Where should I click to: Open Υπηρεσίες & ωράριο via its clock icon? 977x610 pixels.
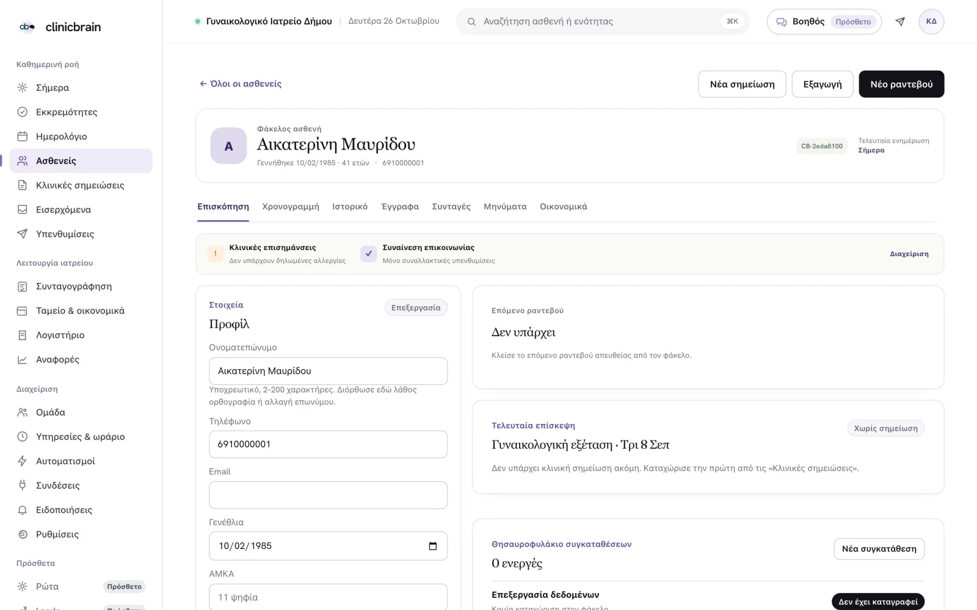[23, 437]
